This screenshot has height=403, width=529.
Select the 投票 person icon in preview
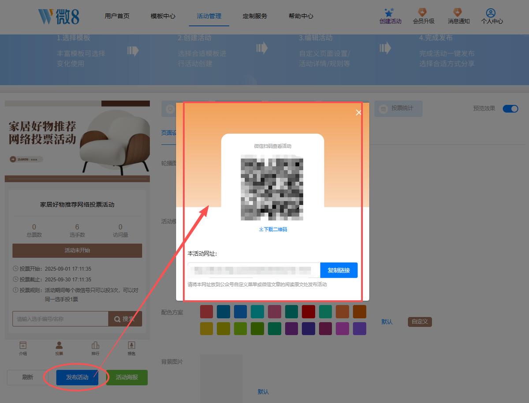coord(59,345)
